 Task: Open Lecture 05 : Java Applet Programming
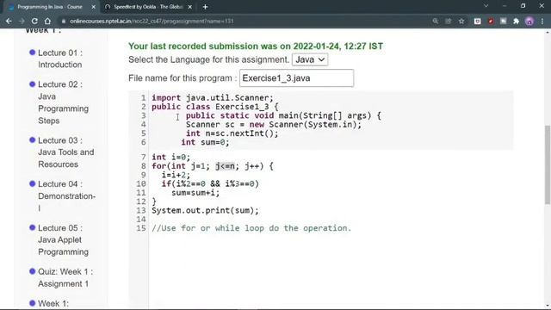pyautogui.click(x=63, y=239)
